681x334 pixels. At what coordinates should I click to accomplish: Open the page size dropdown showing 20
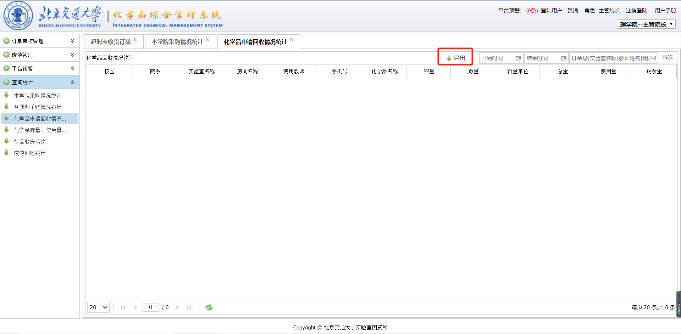[105, 307]
